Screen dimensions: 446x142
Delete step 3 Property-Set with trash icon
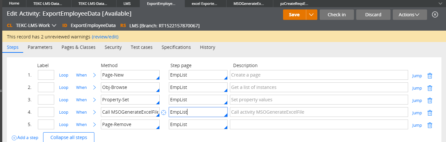click(430, 100)
